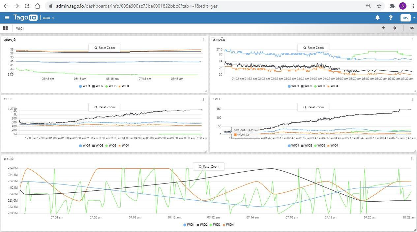Toggle WIO4 series in ความถี่ legend
Screen dimensions: 417x232
point(228,225)
